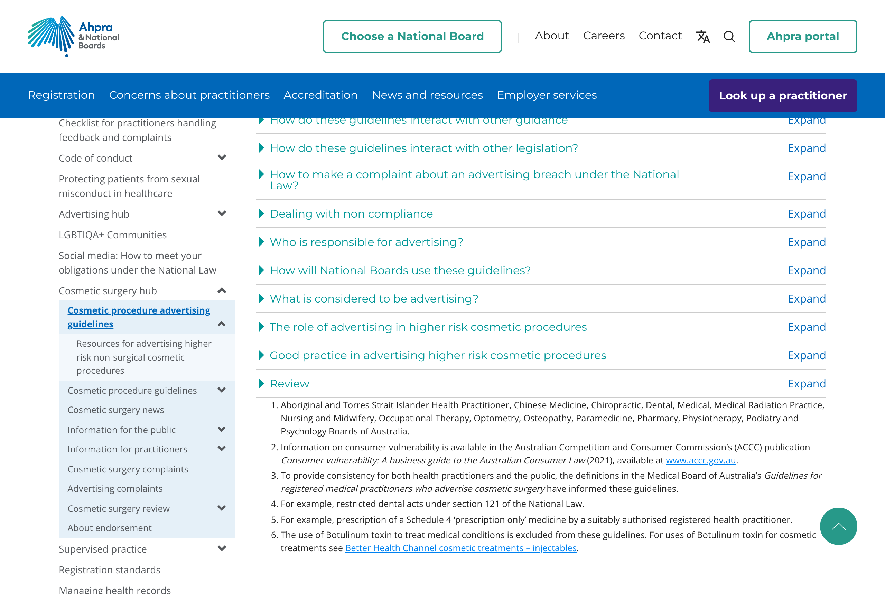Expand Cosmetic surgery review chevron
The height and width of the screenshot is (594, 885).
pos(222,508)
